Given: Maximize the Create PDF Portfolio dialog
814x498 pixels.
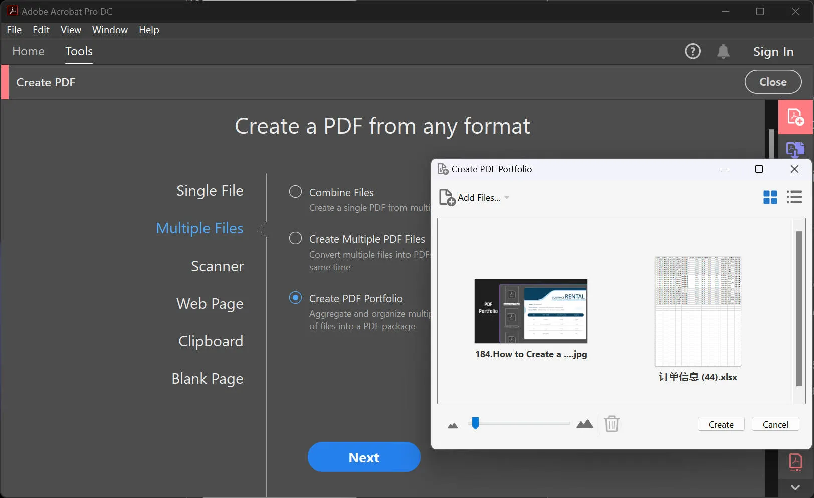Looking at the screenshot, I should point(759,169).
